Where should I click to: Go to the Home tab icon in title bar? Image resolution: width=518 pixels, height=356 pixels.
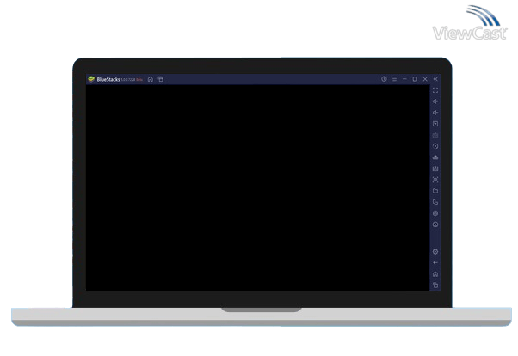[x=151, y=79]
